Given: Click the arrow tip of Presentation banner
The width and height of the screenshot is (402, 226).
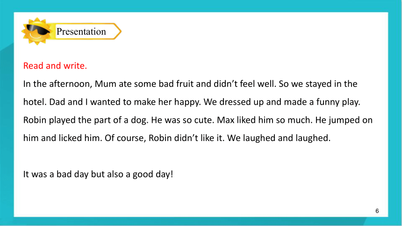Looking at the screenshot, I should (118, 31).
